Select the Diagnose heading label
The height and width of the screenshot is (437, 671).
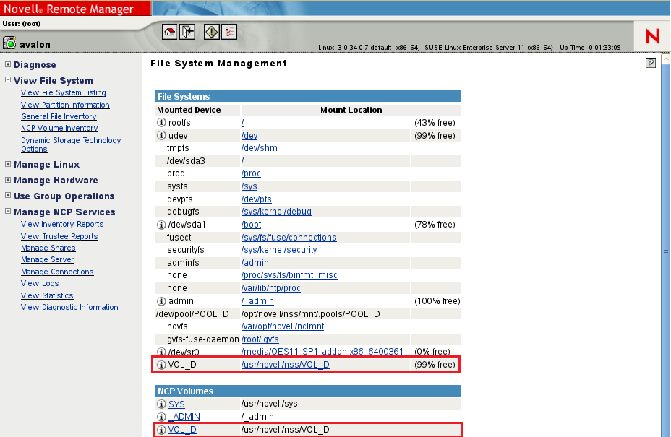(35, 64)
